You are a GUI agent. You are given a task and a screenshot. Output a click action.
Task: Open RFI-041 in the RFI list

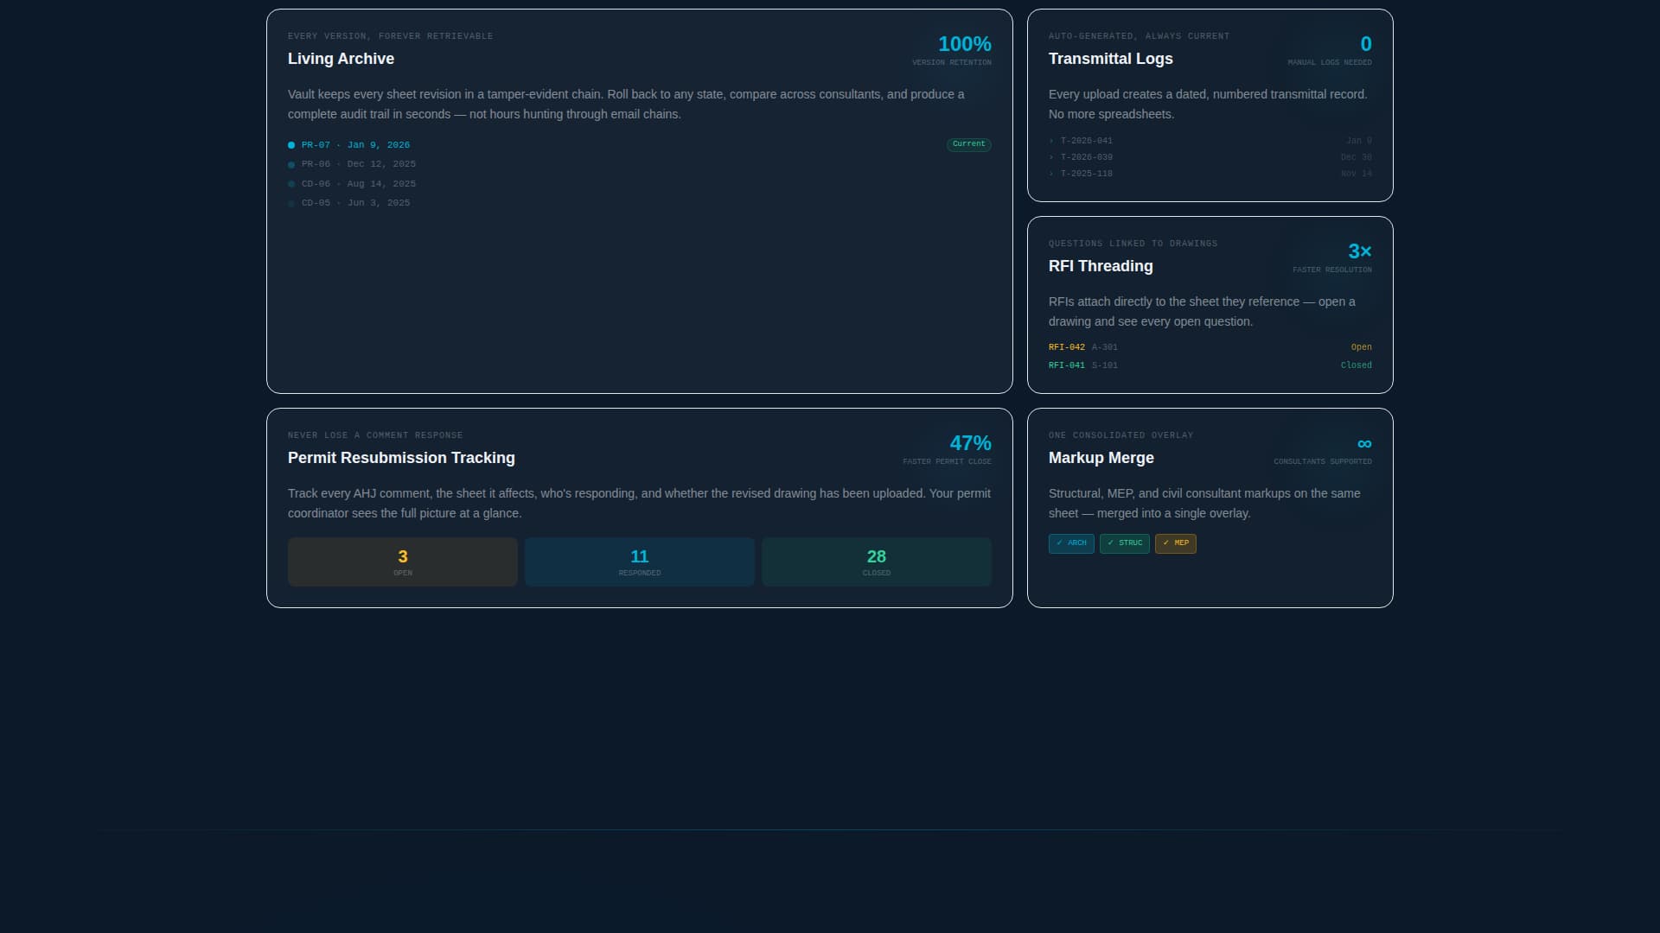click(1067, 365)
